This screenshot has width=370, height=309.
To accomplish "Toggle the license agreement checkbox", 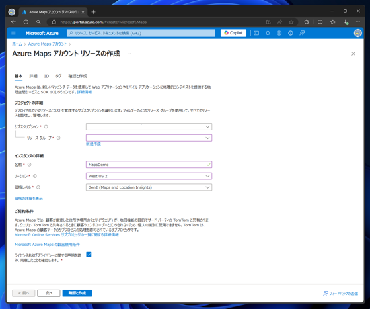I will 89,255.
